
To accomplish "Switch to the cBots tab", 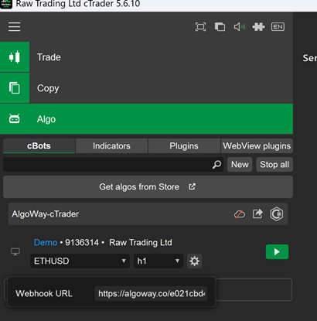I will [39, 146].
